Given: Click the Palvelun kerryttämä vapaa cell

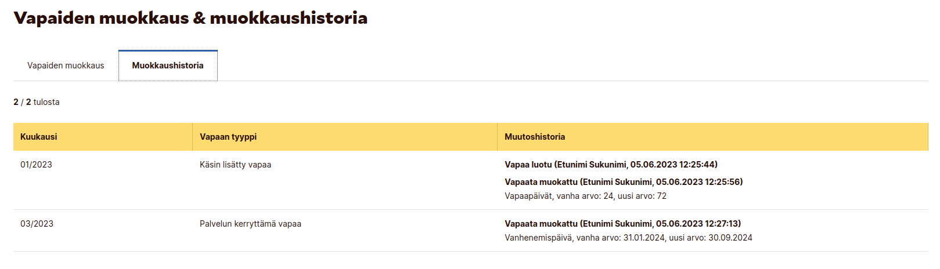Looking at the screenshot, I should (250, 224).
